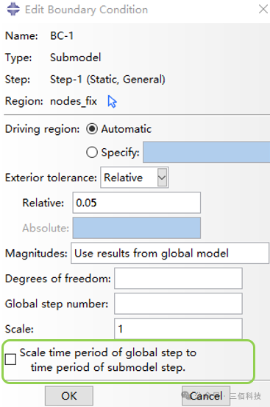Click the Edit Boundary Condition title bar
Screen dimensions: 270x407
click(135, 10)
